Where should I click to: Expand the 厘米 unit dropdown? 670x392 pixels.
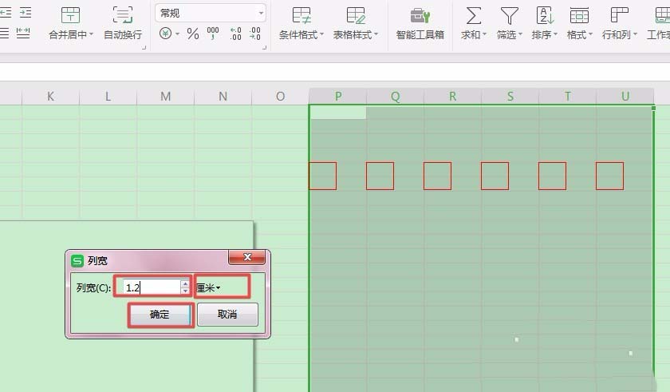(x=209, y=287)
